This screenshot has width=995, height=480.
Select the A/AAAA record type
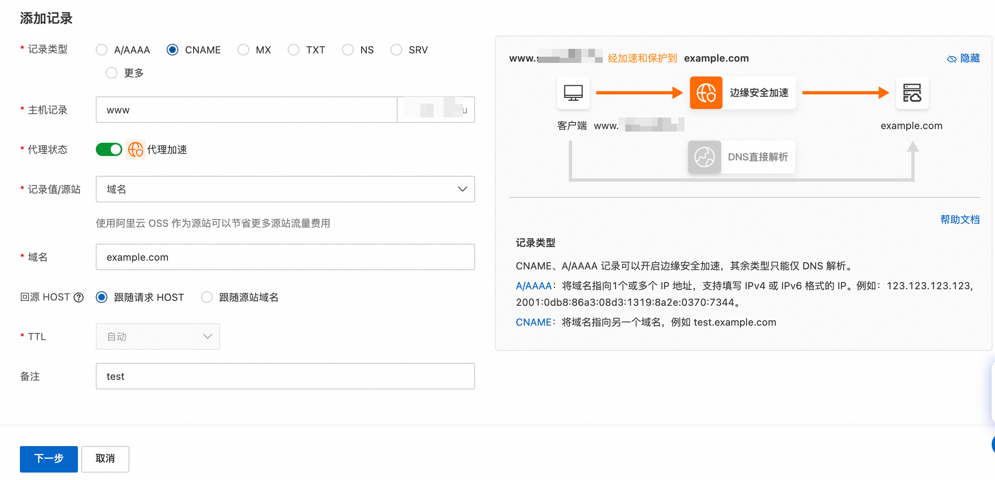[102, 50]
